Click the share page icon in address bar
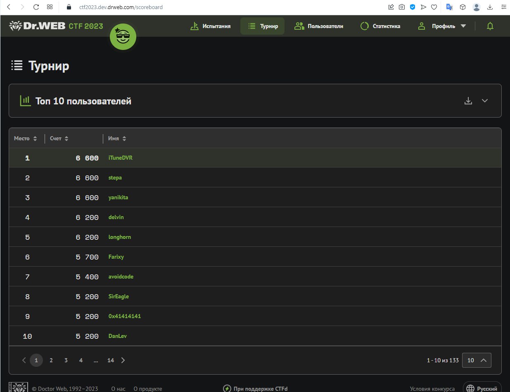 click(x=391, y=7)
